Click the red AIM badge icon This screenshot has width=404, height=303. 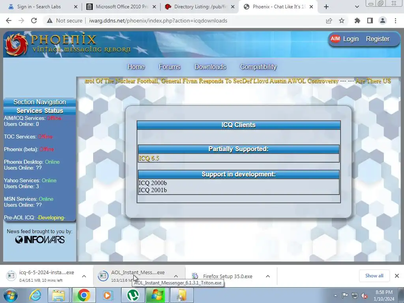[x=335, y=39]
